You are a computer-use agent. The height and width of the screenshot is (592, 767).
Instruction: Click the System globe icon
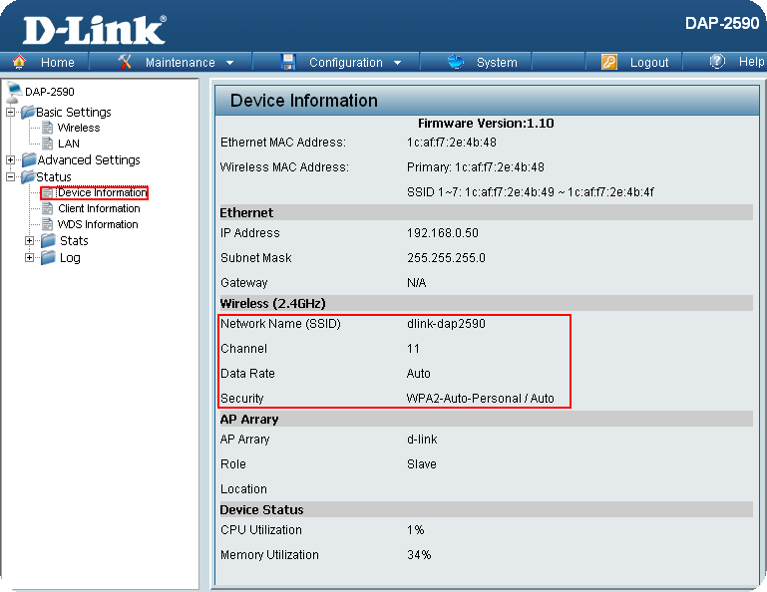[456, 62]
